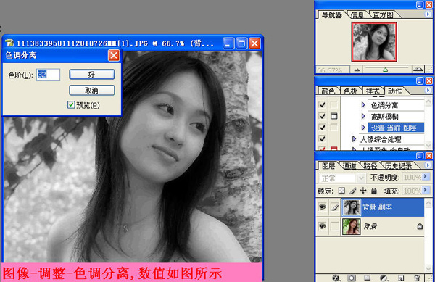Hide the 背景 副本 layer eye

point(322,207)
